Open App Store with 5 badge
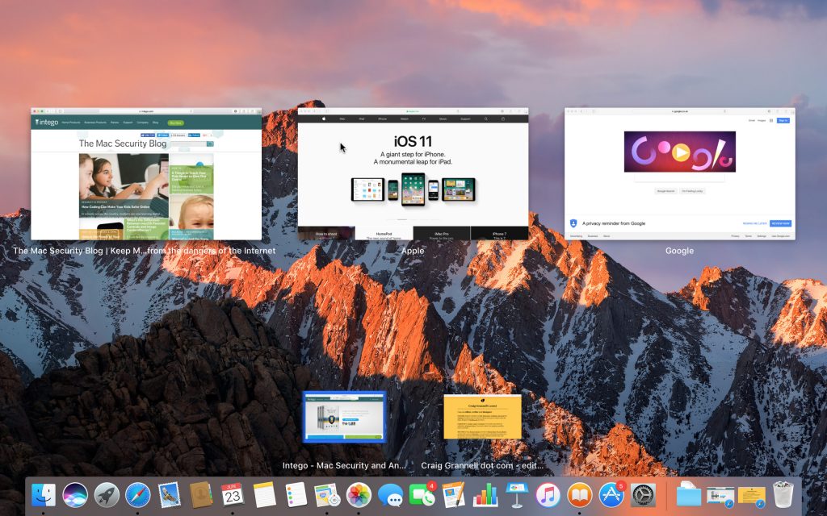827x516 pixels. (x=611, y=495)
